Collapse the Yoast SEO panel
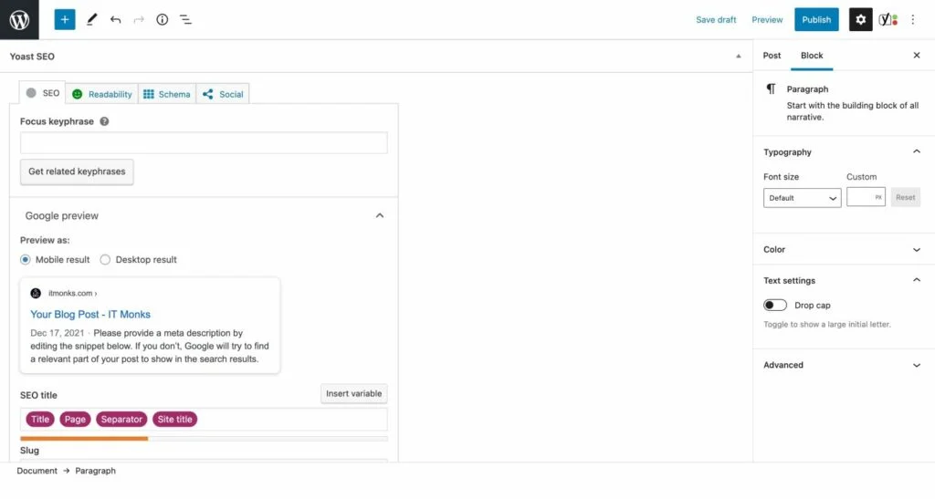The image size is (935, 499). click(x=738, y=57)
